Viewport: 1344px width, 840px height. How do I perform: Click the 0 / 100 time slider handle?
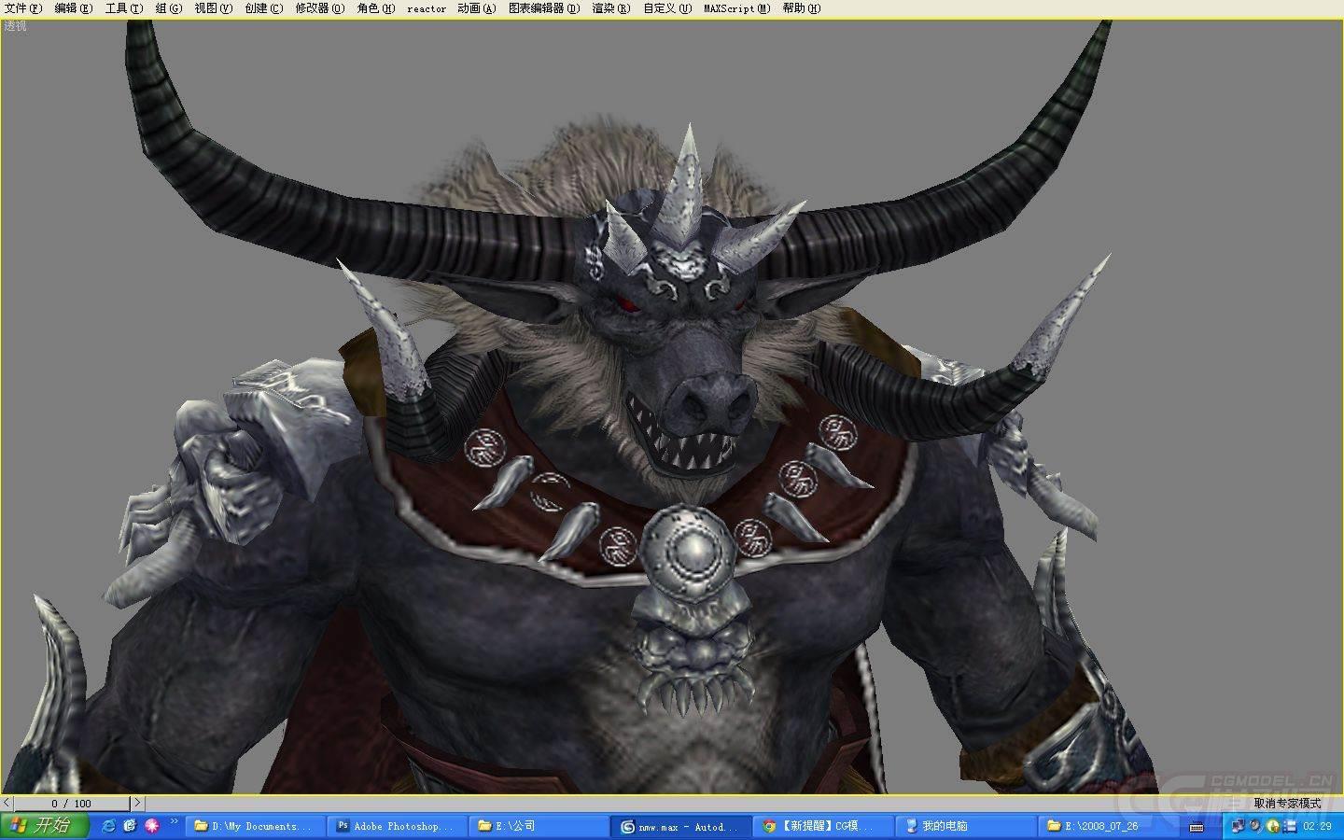[x=72, y=803]
